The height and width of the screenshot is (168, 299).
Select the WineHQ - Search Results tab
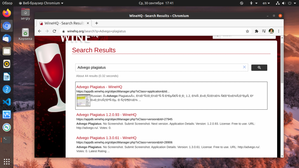[62, 23]
